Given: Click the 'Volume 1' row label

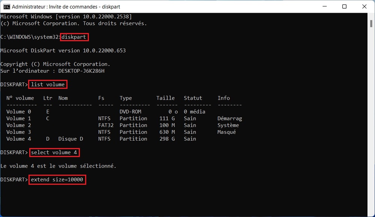Looking at the screenshot, I should coord(19,118).
